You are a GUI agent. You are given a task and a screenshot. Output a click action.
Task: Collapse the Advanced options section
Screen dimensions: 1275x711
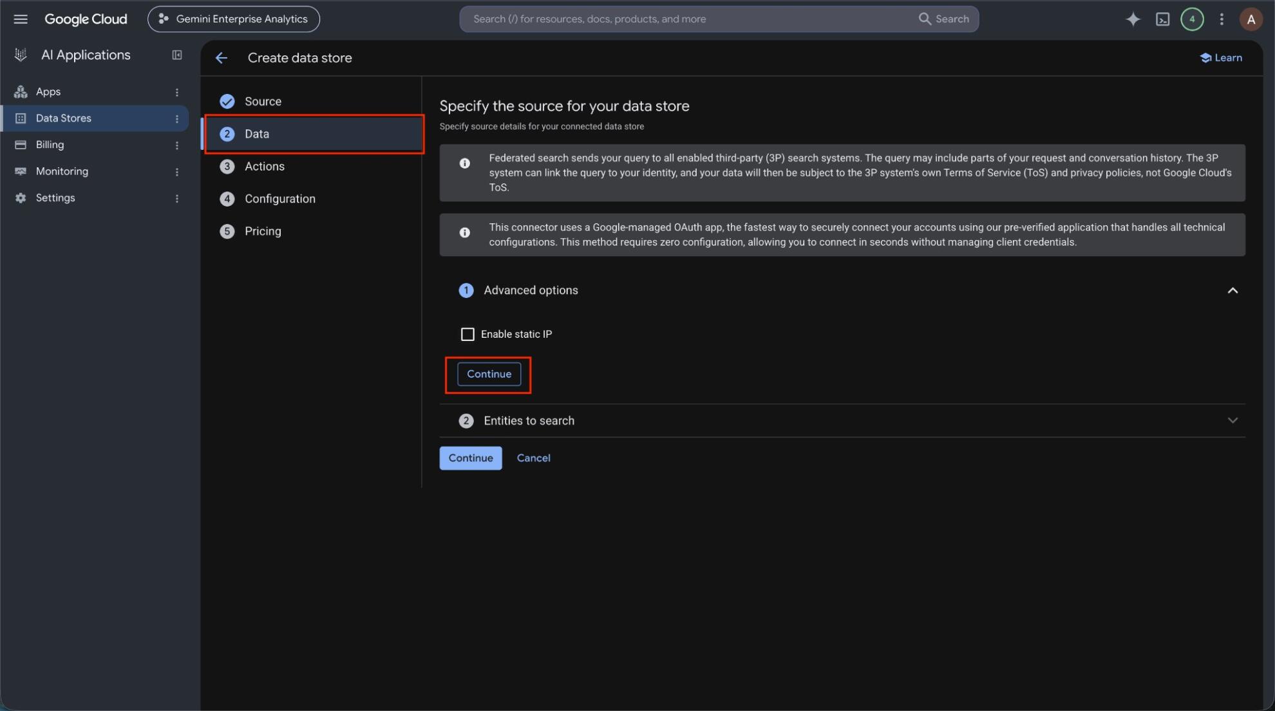(1232, 291)
